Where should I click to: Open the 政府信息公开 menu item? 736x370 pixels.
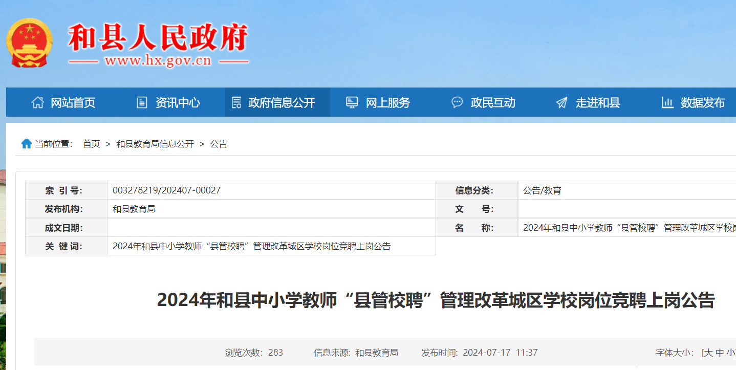pyautogui.click(x=277, y=102)
